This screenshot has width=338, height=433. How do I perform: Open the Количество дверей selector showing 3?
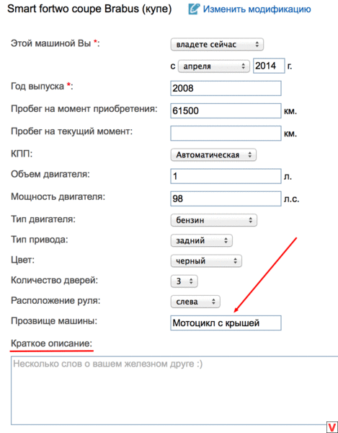coord(184,281)
